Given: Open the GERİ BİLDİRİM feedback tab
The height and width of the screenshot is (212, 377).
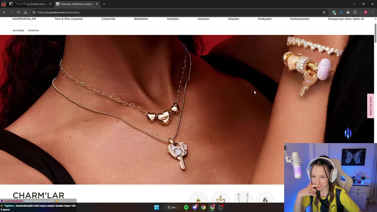Looking at the screenshot, I should [x=371, y=106].
